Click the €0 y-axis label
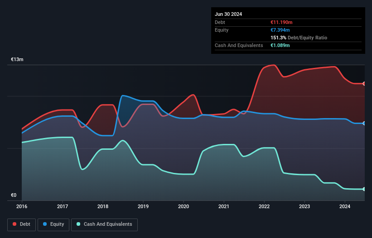372x238 pixels. [x=14, y=195]
